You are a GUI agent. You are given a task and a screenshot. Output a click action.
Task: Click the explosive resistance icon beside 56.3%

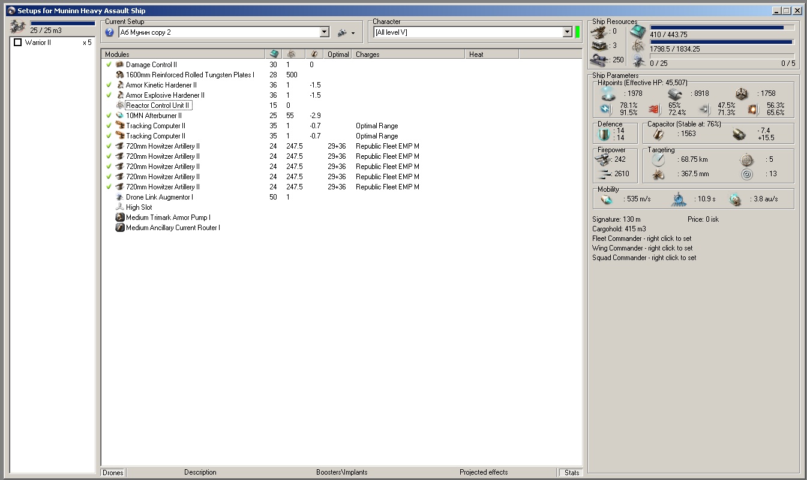click(752, 109)
